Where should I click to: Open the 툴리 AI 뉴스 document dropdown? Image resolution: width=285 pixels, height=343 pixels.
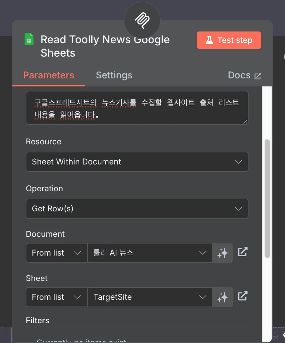click(x=150, y=253)
